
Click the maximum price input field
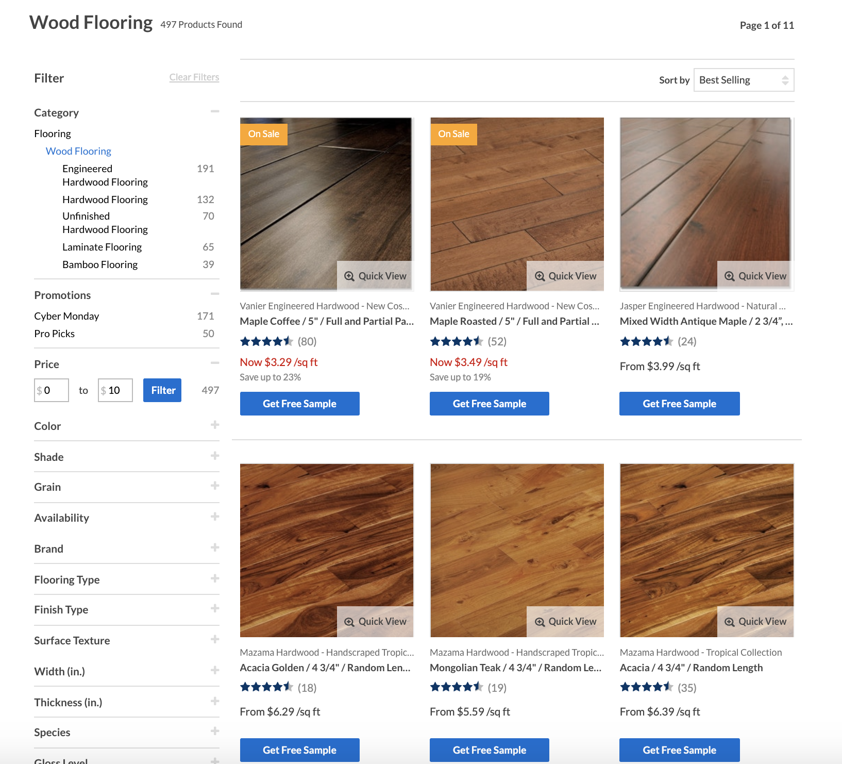pos(119,390)
